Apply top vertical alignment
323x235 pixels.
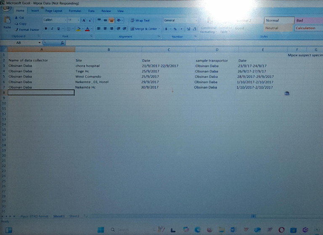[99, 20]
